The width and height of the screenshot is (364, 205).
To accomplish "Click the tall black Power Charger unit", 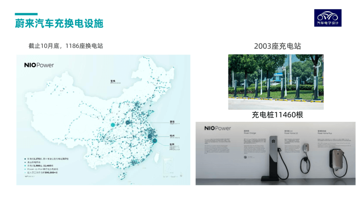I will 275,158.
